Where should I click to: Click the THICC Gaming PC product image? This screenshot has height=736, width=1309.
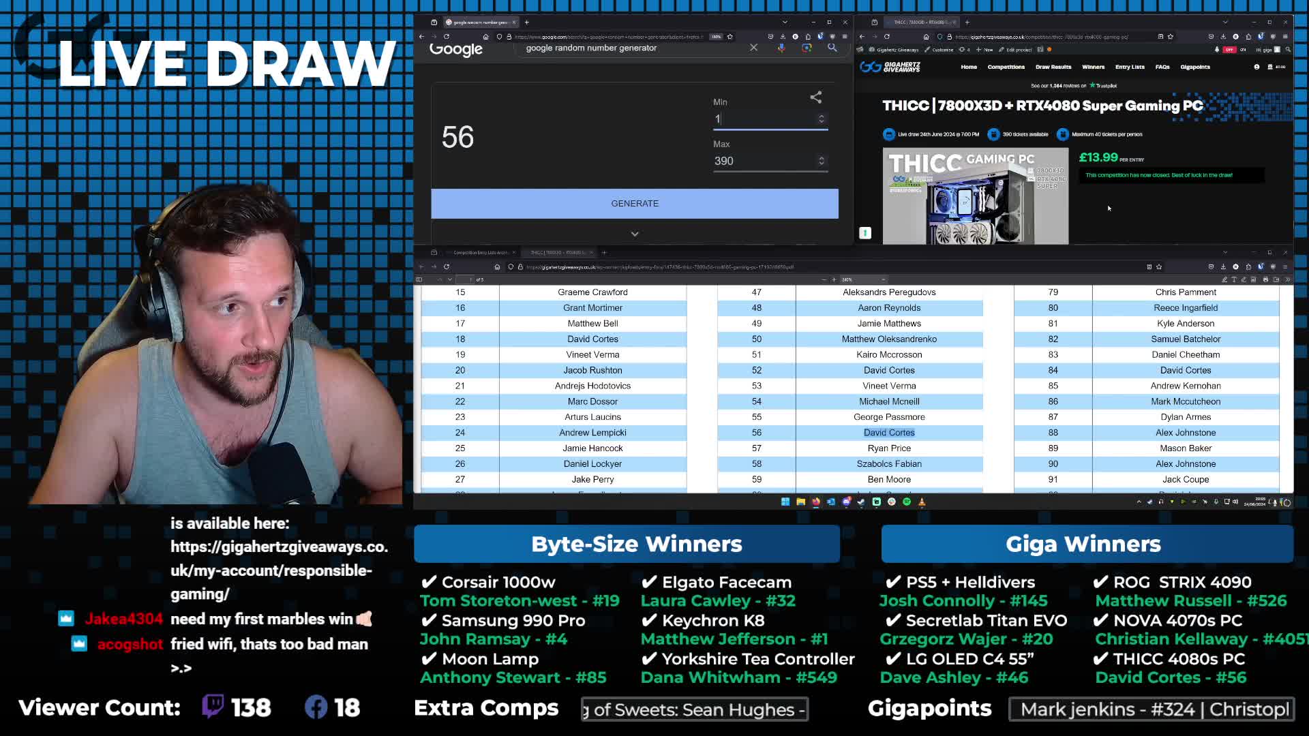(976, 196)
